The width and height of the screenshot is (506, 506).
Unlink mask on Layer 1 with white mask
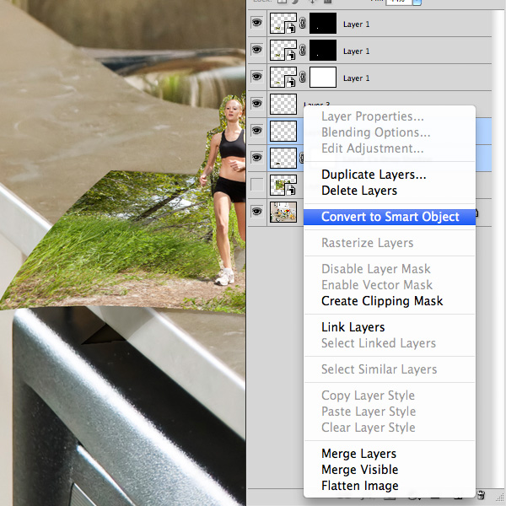(303, 77)
